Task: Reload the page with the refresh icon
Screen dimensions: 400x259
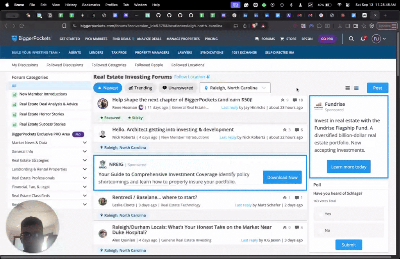Action: pyautogui.click(x=22, y=26)
